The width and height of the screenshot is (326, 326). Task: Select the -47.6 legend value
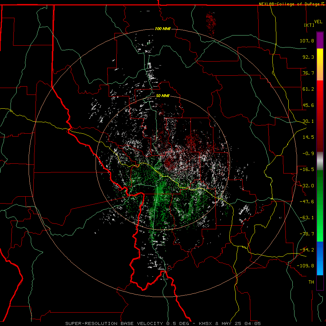[307, 202]
